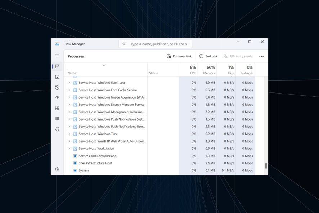Screen dimensions: 319x213
Task: Click the System process icon
Action: [x=75, y=170]
